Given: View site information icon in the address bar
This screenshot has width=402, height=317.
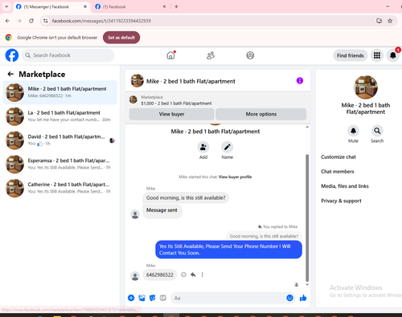Looking at the screenshot, I should 46,21.
